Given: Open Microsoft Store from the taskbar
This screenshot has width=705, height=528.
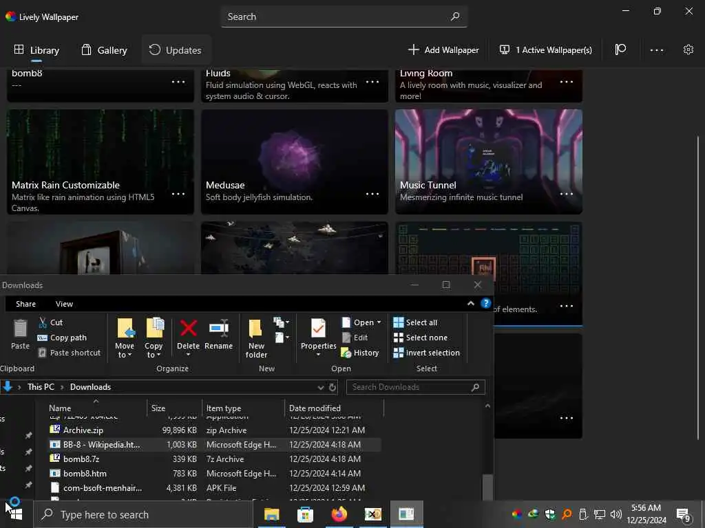Looking at the screenshot, I should (305, 514).
